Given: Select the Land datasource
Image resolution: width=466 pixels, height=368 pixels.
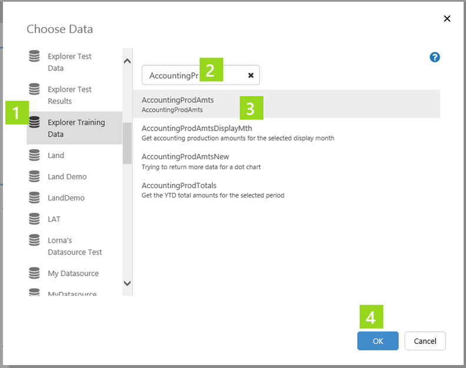Looking at the screenshot, I should click(56, 155).
